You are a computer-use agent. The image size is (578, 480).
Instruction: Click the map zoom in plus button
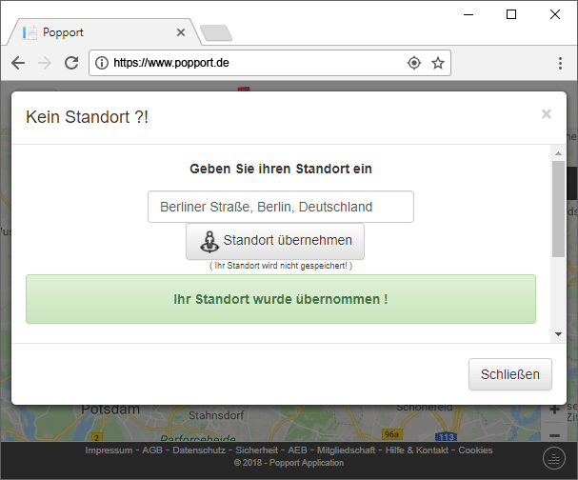point(554,410)
